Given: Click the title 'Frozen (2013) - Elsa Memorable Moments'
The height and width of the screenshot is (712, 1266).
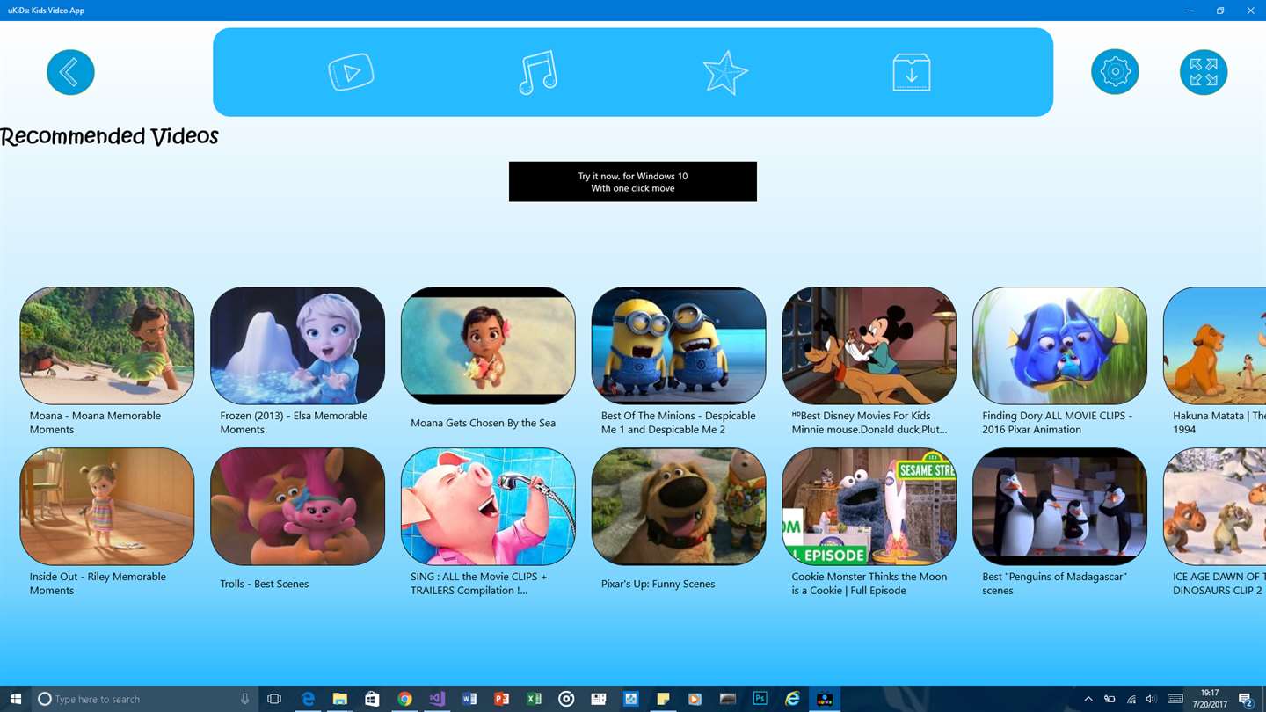Looking at the screenshot, I should pyautogui.click(x=294, y=423).
